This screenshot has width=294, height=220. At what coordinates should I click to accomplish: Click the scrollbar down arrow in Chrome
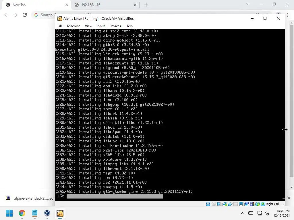coord(291,187)
